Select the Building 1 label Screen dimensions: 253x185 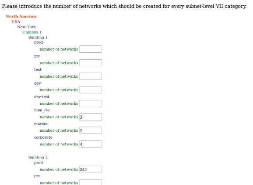coord(38,38)
